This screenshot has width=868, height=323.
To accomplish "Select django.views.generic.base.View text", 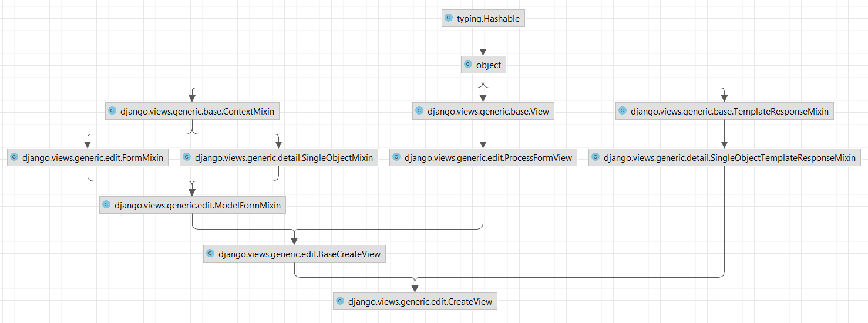I will 489,112.
